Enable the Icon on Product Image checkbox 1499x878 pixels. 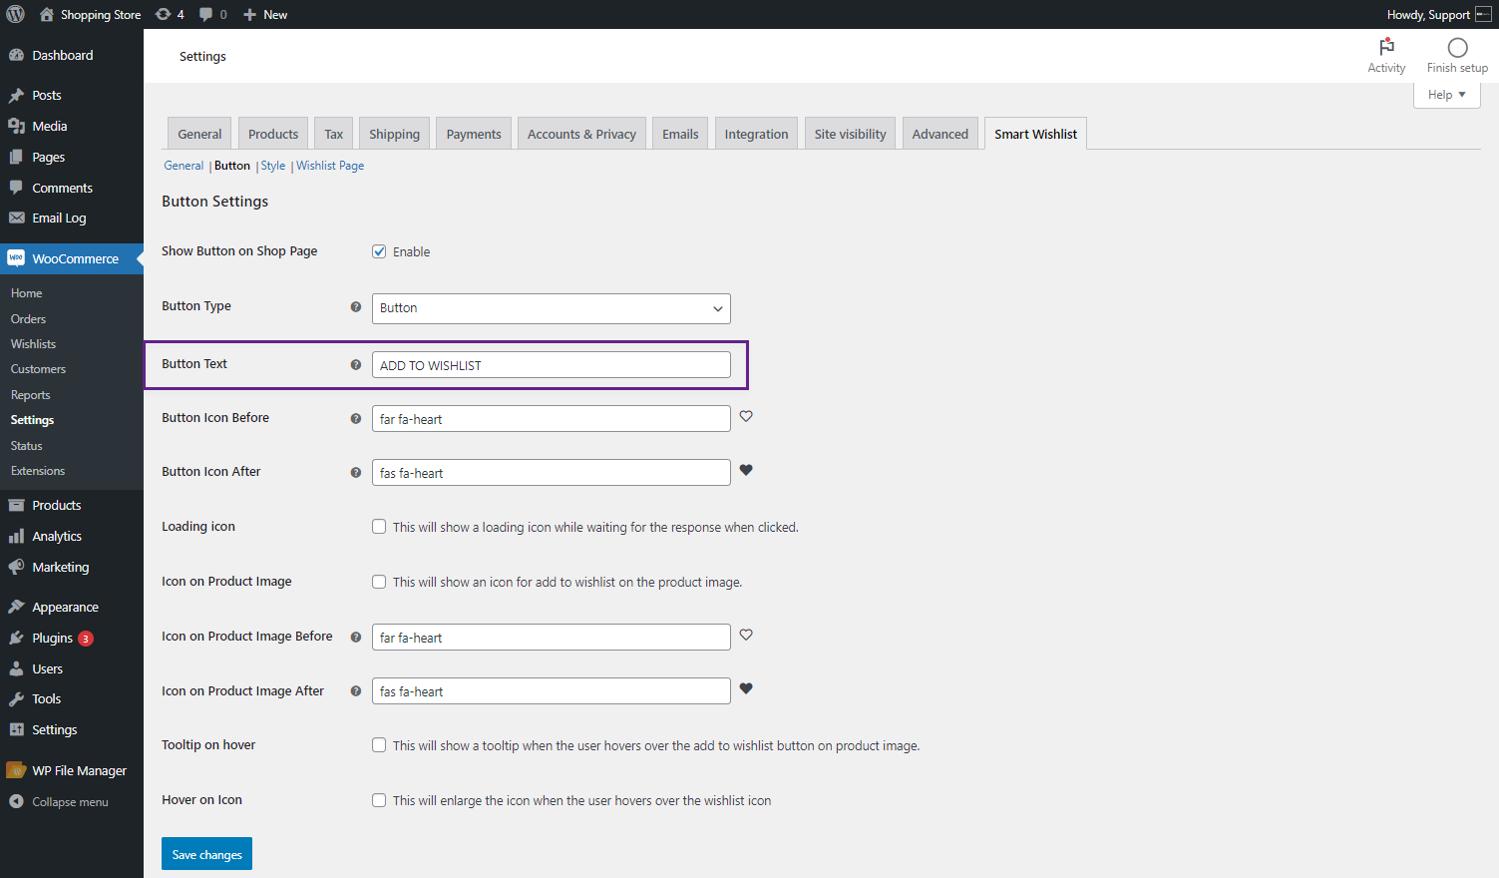tap(379, 582)
